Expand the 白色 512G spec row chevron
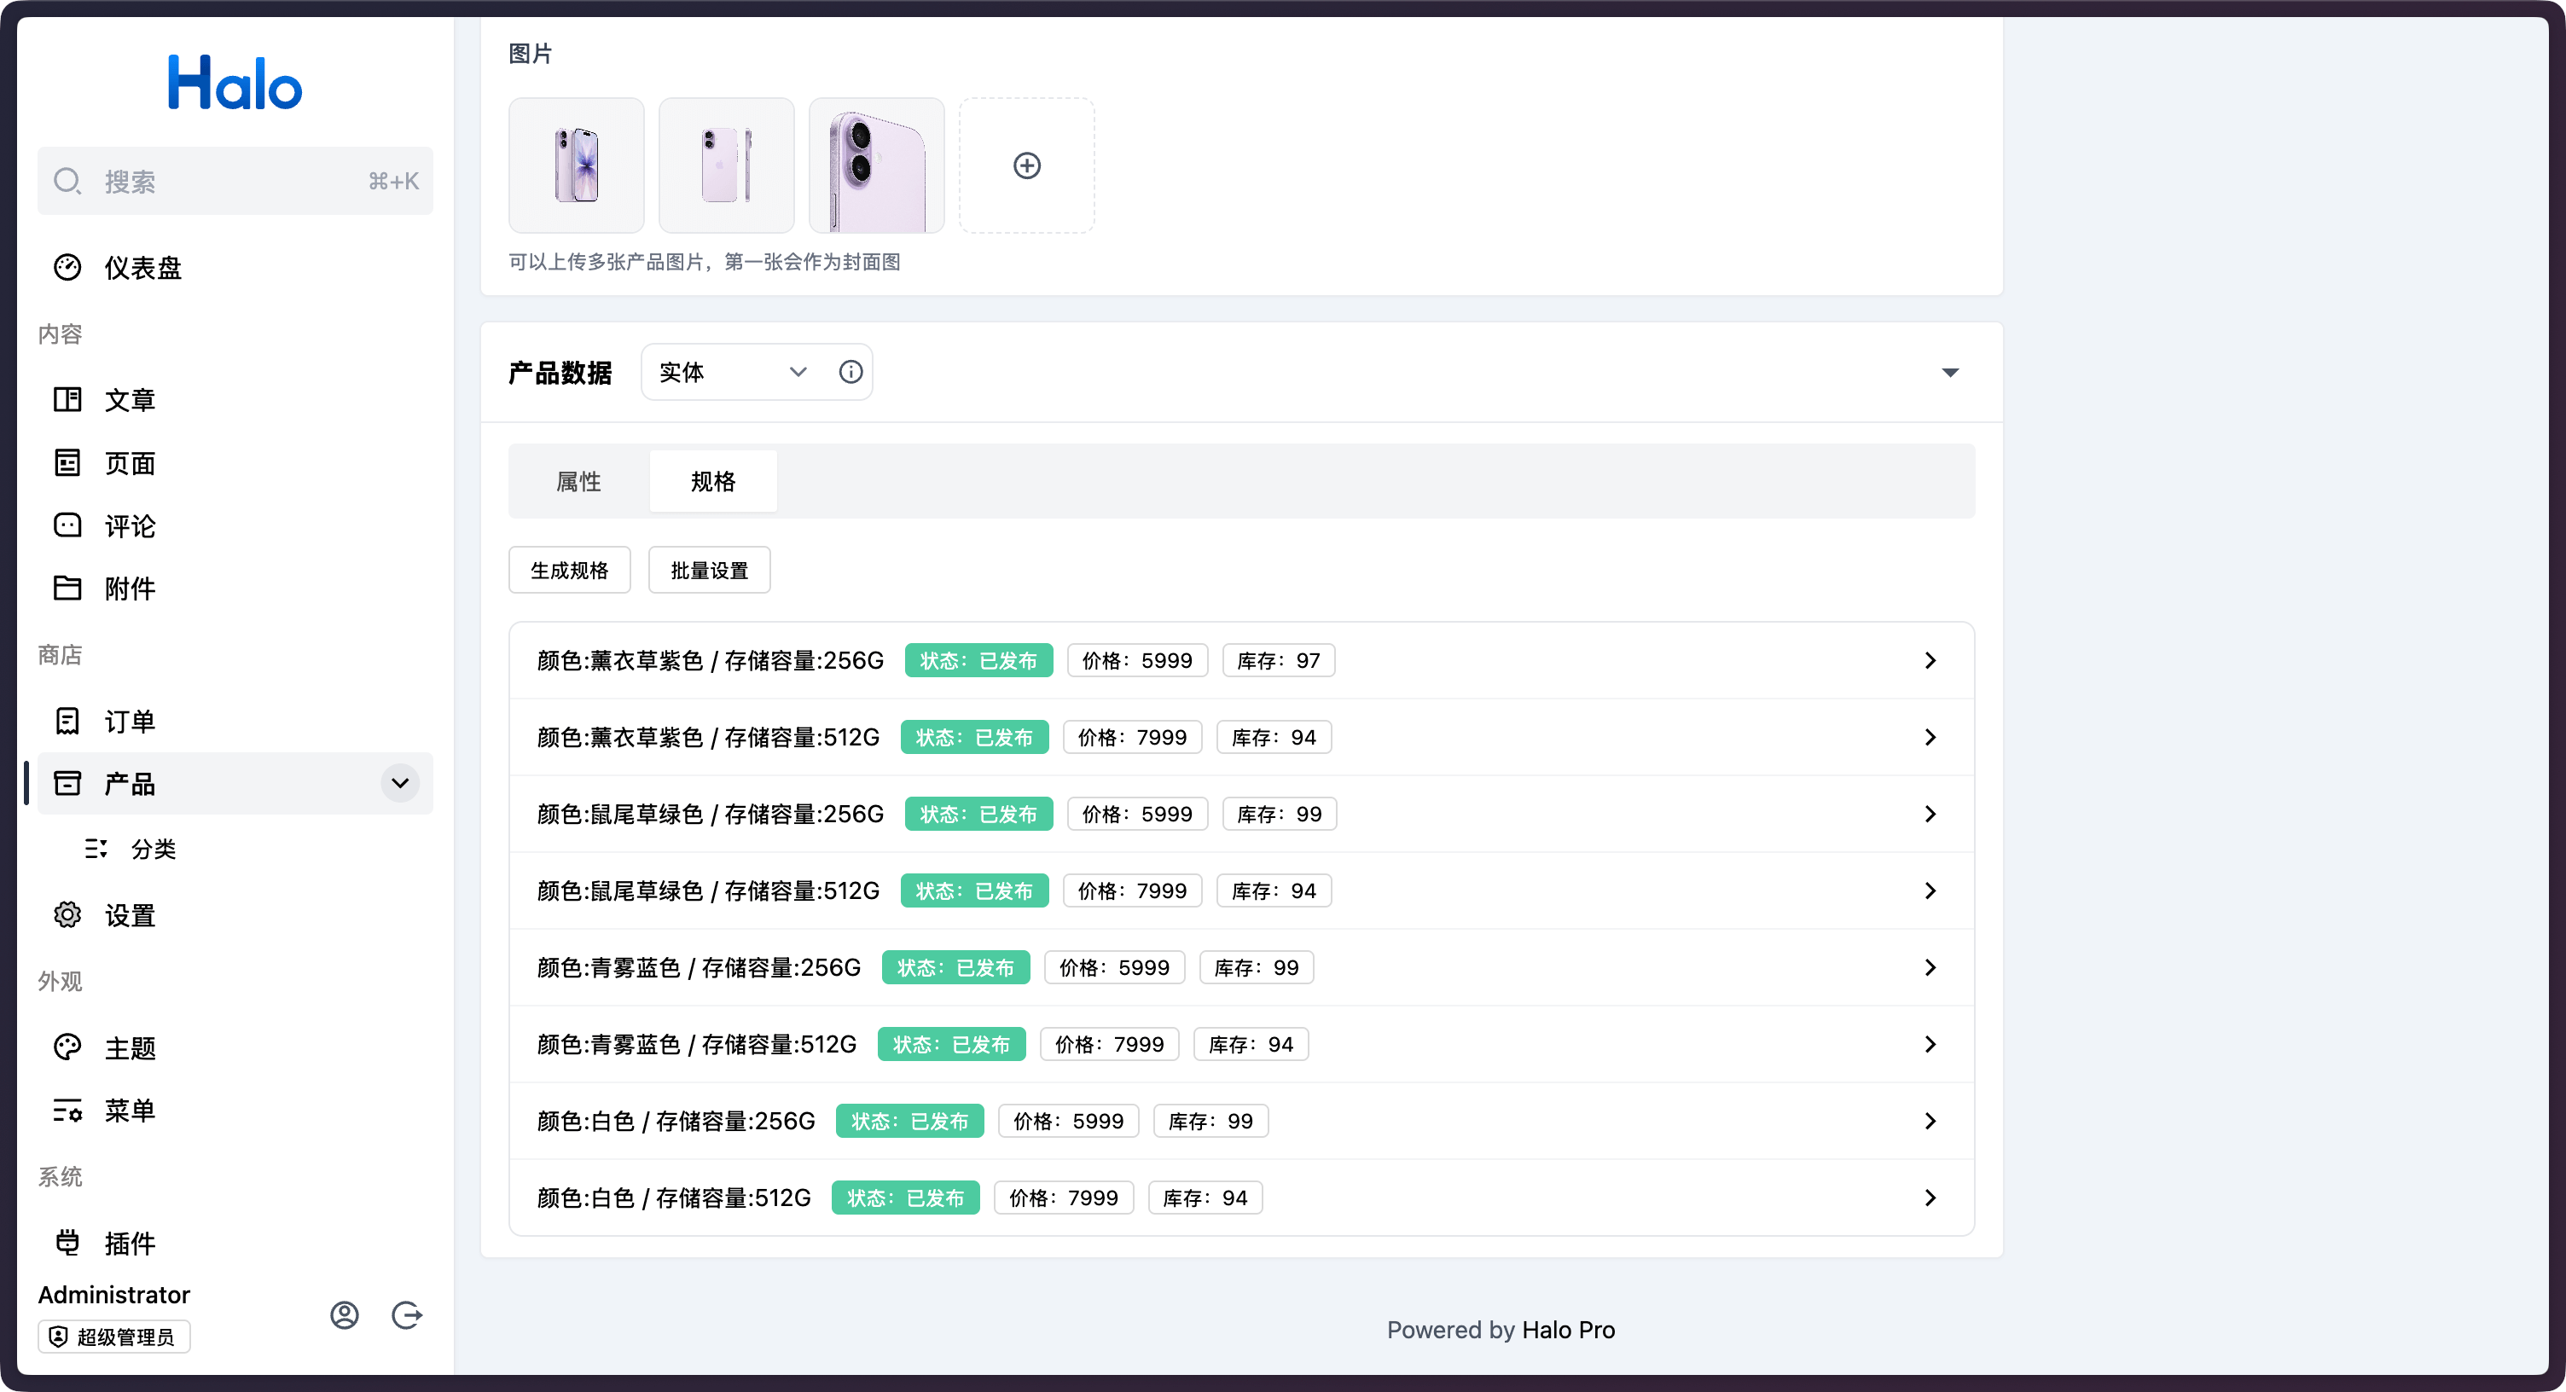 [1930, 1198]
